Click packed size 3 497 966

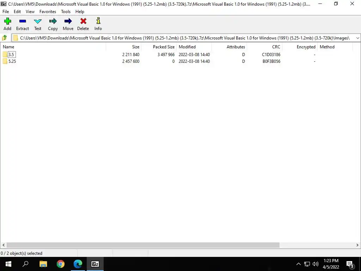click(166, 55)
